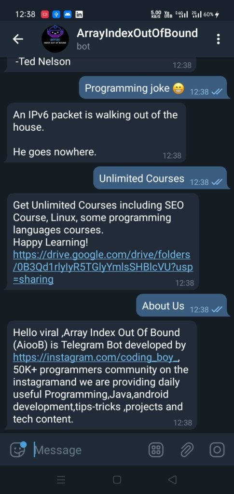Open the Google Drive folders link
Image resolution: width=234 pixels, height=494 pixels.
pos(103,267)
